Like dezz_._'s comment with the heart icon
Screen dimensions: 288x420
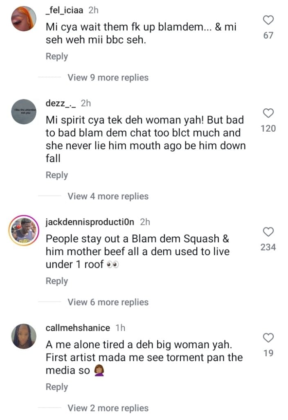(268, 113)
